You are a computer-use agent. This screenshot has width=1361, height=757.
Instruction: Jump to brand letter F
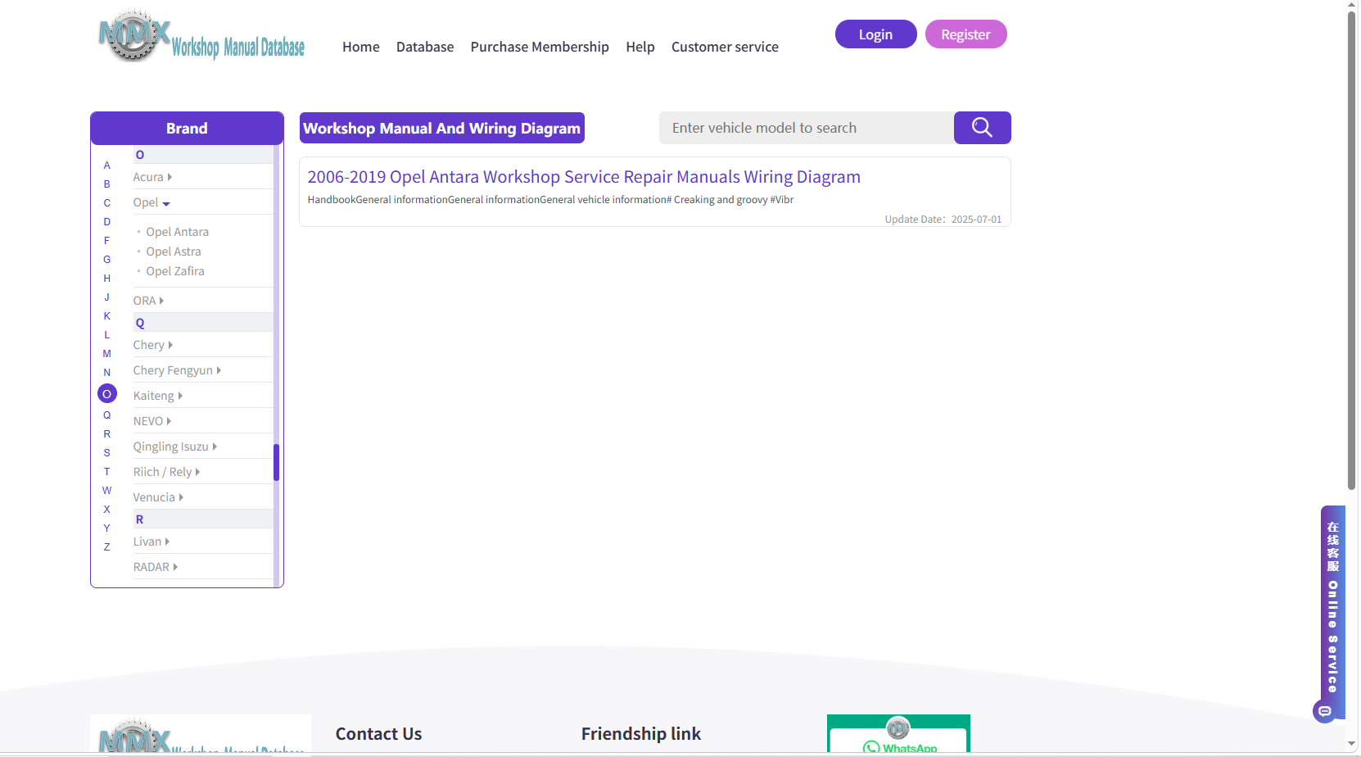click(x=106, y=241)
